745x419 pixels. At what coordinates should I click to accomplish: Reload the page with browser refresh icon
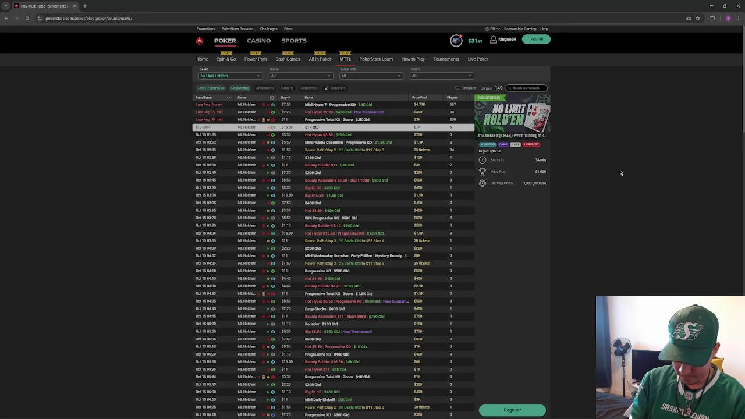[x=27, y=18]
